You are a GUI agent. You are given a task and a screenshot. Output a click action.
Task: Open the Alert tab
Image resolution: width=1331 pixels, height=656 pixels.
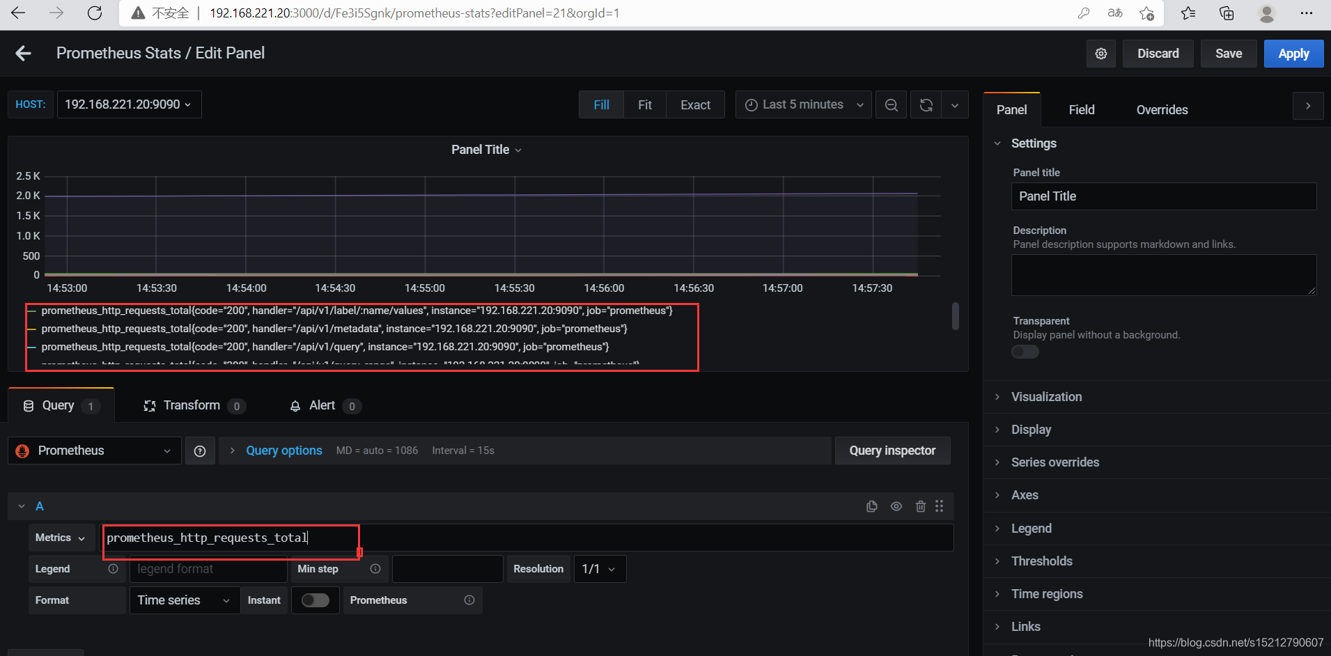(325, 406)
